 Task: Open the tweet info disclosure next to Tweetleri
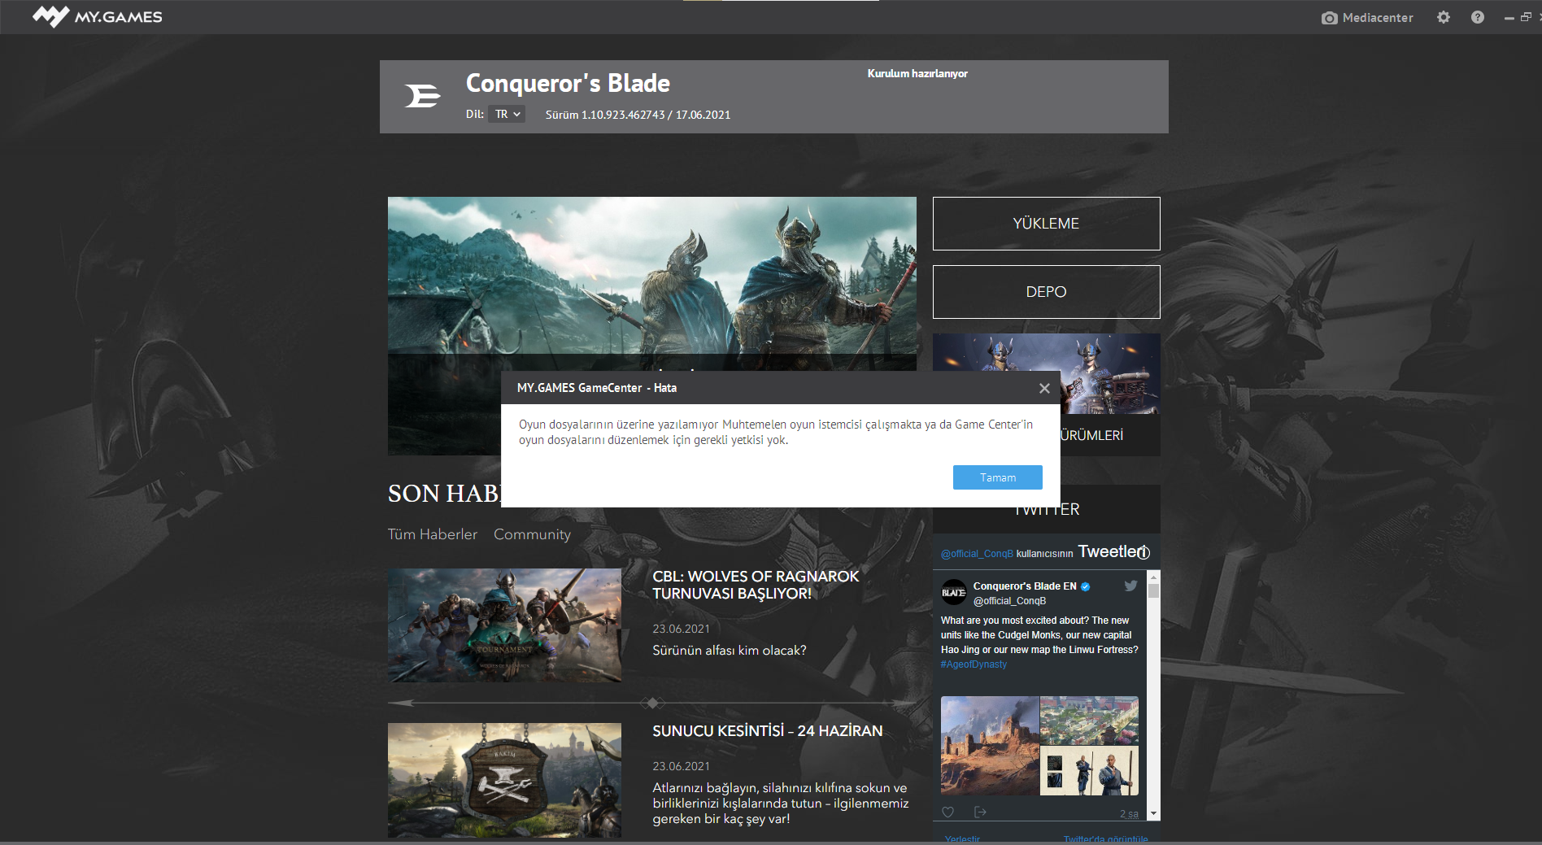[1145, 552]
